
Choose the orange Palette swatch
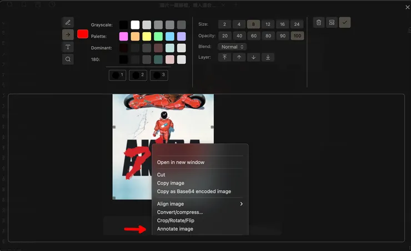click(x=135, y=37)
